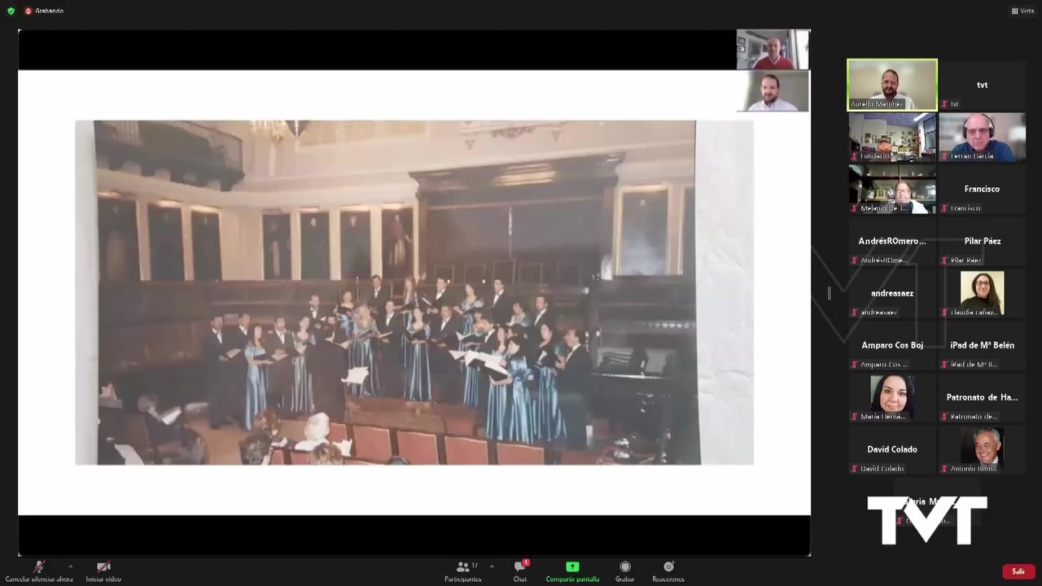Click the upper speaker thumbnail over shared screen
1042x586 pixels.
click(x=773, y=50)
